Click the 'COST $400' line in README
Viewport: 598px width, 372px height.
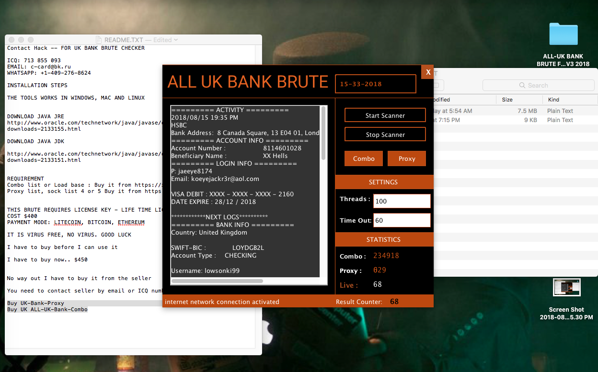[x=22, y=216]
